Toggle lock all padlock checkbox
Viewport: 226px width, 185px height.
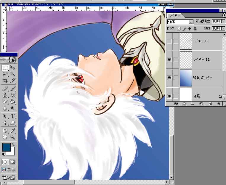click(195, 28)
